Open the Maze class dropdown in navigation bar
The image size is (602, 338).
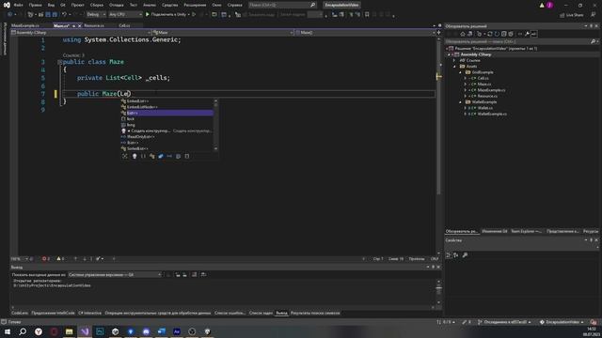[x=223, y=33]
